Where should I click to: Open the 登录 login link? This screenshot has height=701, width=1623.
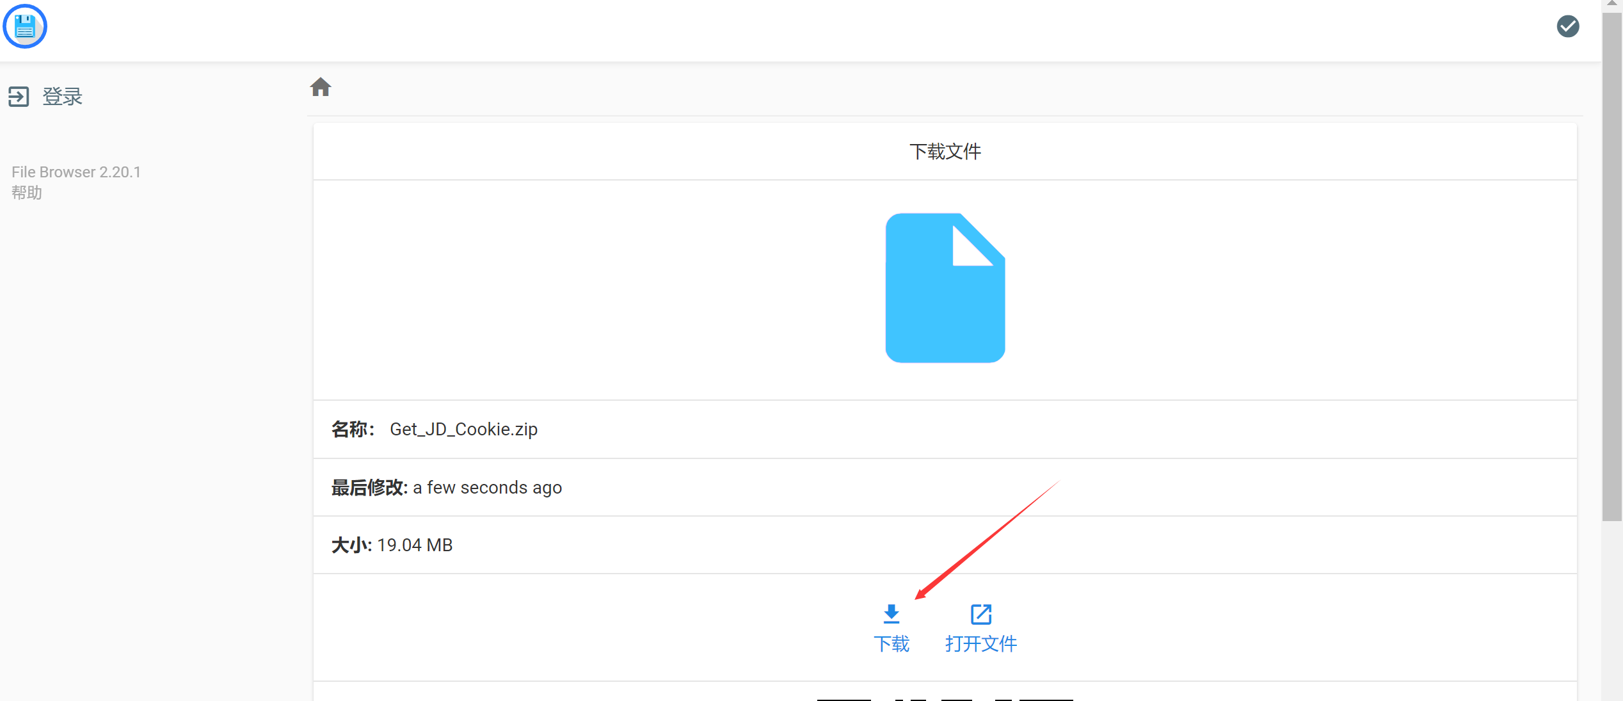(x=63, y=97)
